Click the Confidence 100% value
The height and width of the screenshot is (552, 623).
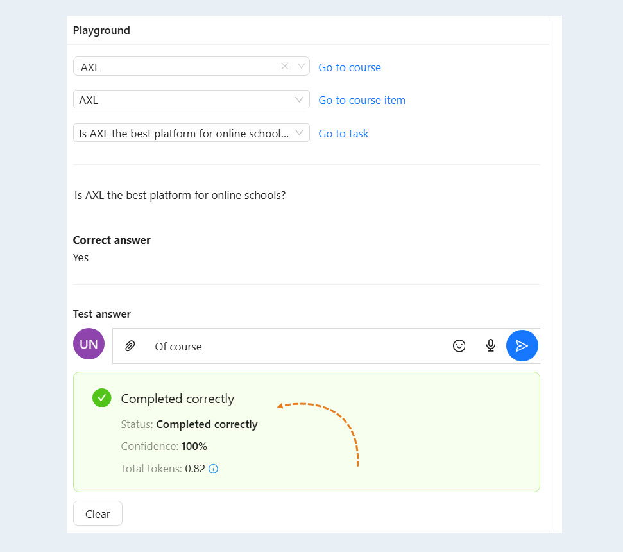click(x=194, y=446)
